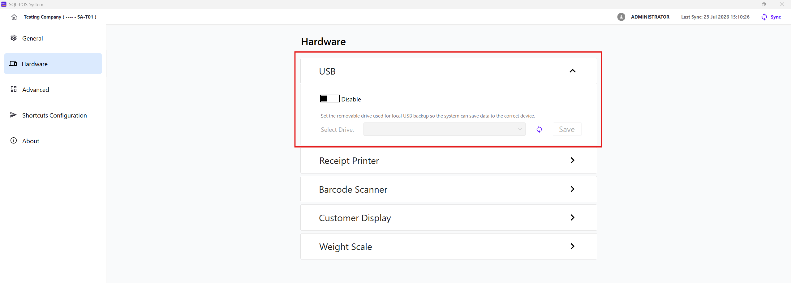Collapse the USB section chevron
Viewport: 791px width, 283px height.
coord(573,71)
